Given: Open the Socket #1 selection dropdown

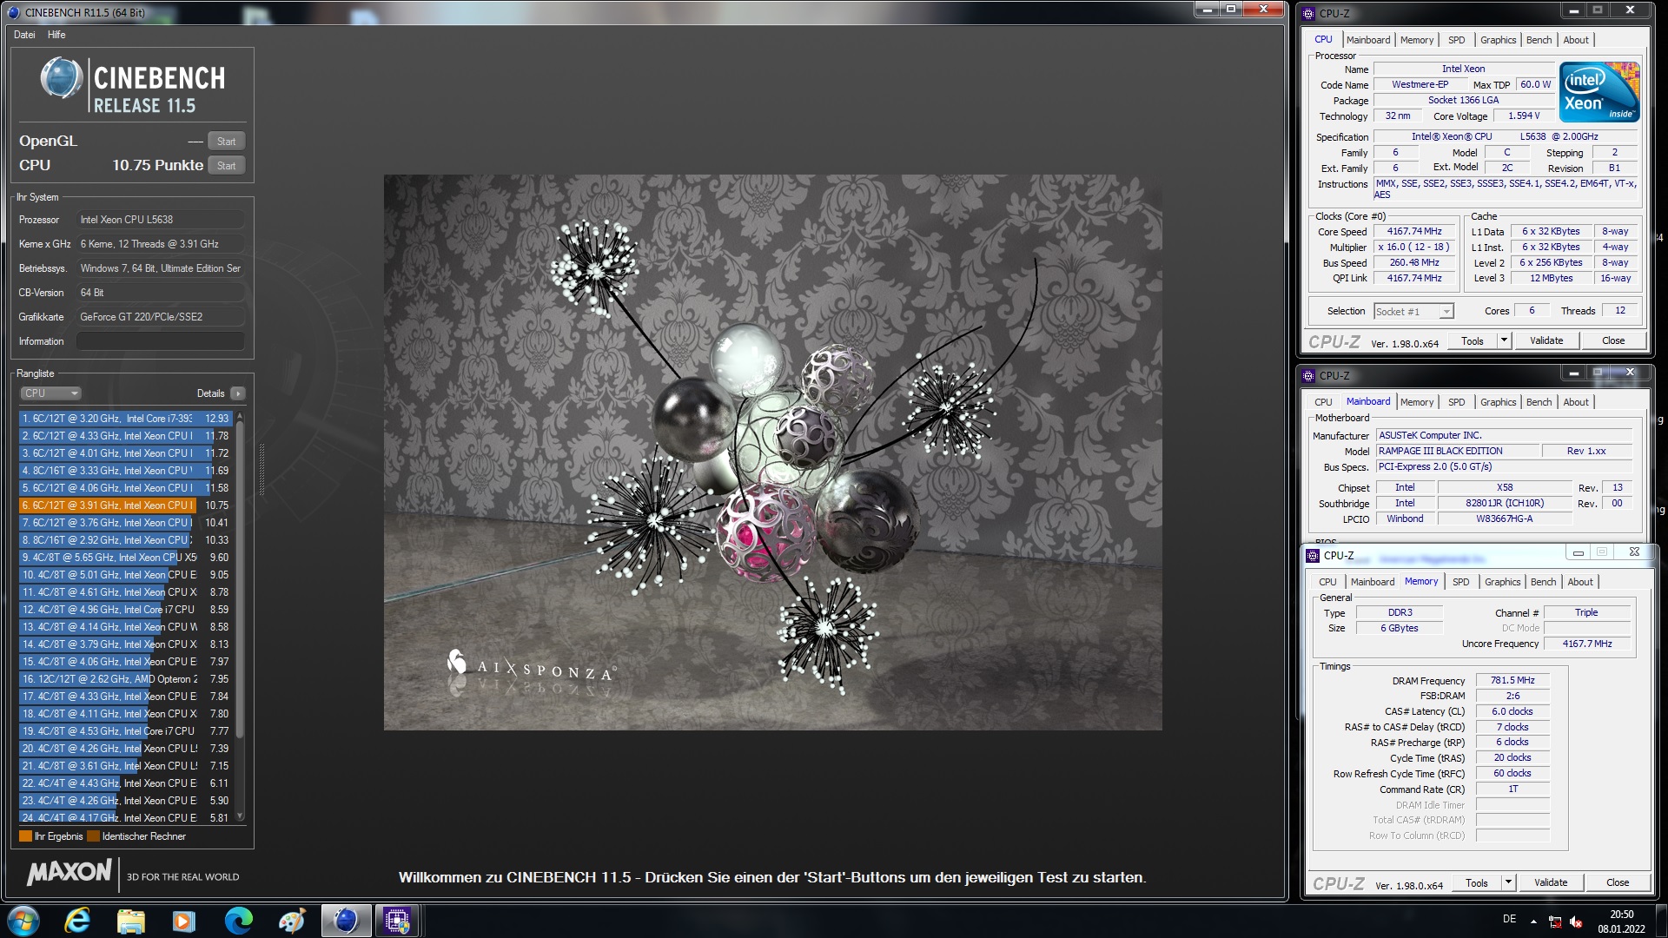Looking at the screenshot, I should [1413, 312].
